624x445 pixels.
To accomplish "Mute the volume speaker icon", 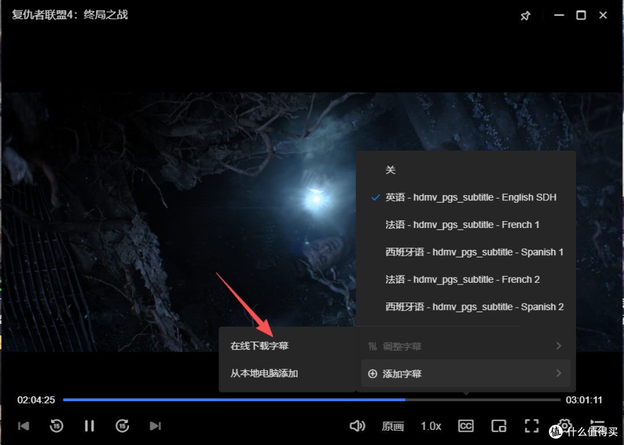I will point(357,426).
